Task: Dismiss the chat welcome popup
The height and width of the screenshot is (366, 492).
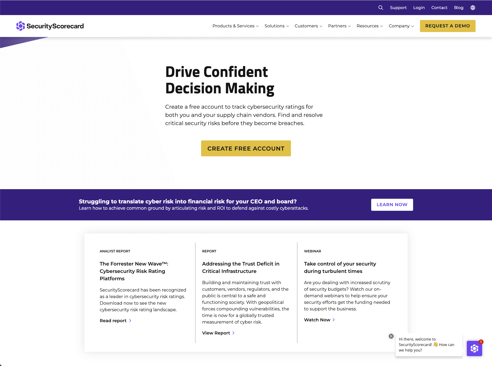Action: point(391,336)
